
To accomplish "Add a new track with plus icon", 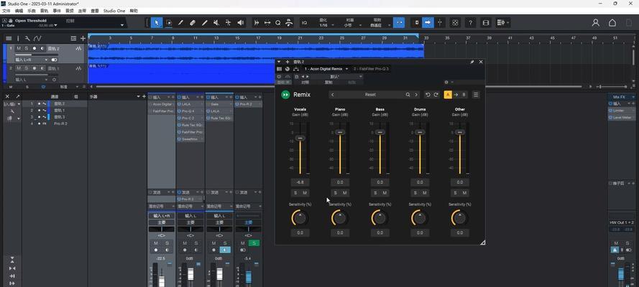I will [x=83, y=38].
